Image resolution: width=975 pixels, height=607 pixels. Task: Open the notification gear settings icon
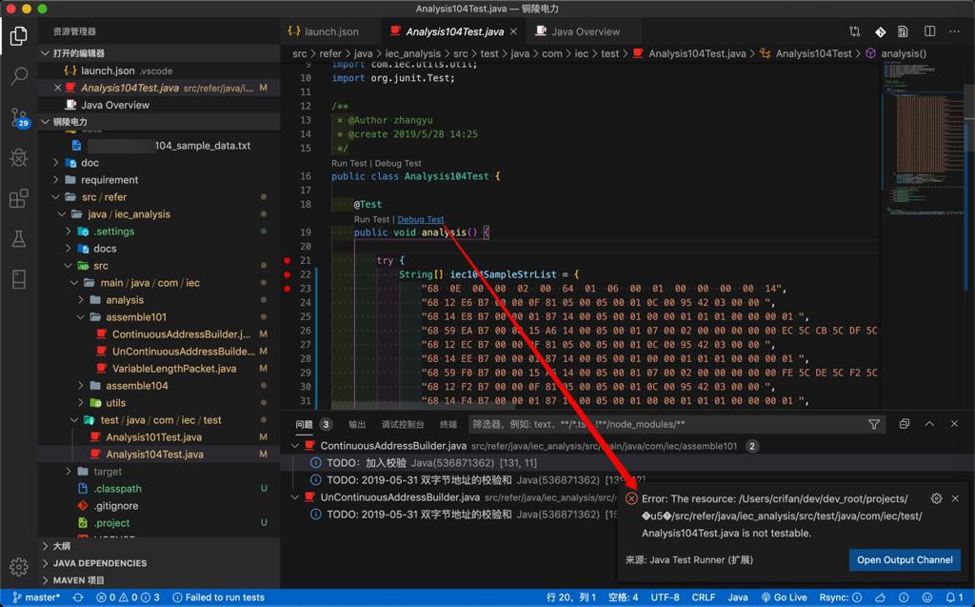tap(936, 498)
